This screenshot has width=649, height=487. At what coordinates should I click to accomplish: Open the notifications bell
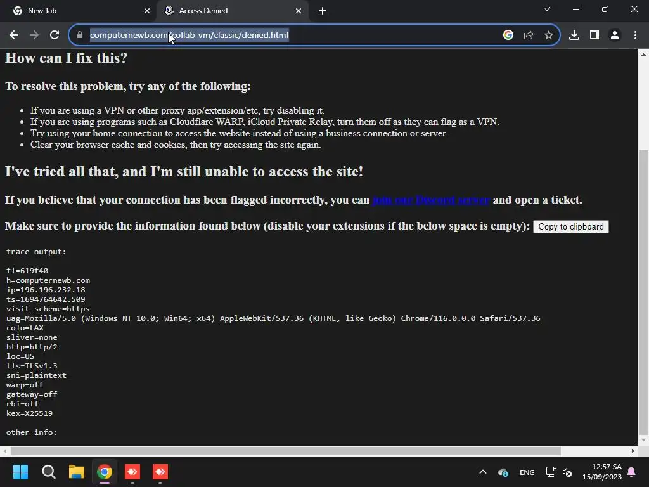632,472
